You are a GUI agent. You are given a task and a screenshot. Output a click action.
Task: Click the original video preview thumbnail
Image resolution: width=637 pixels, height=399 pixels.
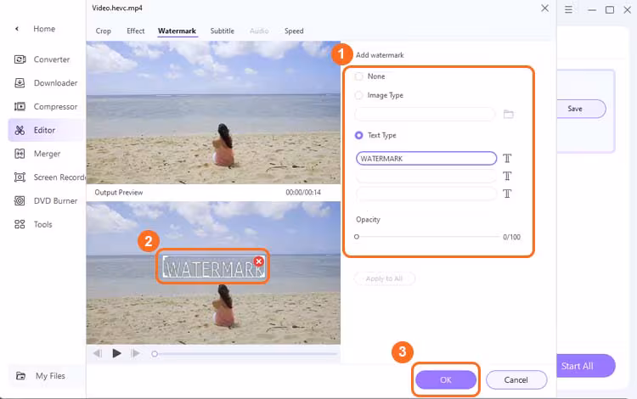coord(213,112)
